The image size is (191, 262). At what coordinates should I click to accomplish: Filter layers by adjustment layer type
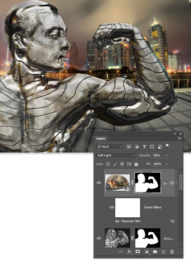137,147
